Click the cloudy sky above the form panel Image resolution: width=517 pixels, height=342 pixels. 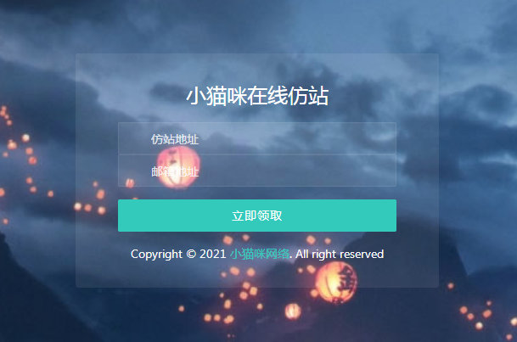pos(257,26)
